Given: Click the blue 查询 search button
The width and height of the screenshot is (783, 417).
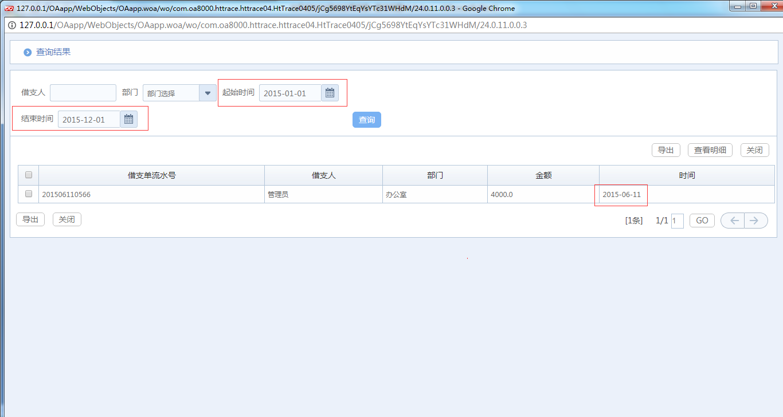Looking at the screenshot, I should [x=366, y=120].
